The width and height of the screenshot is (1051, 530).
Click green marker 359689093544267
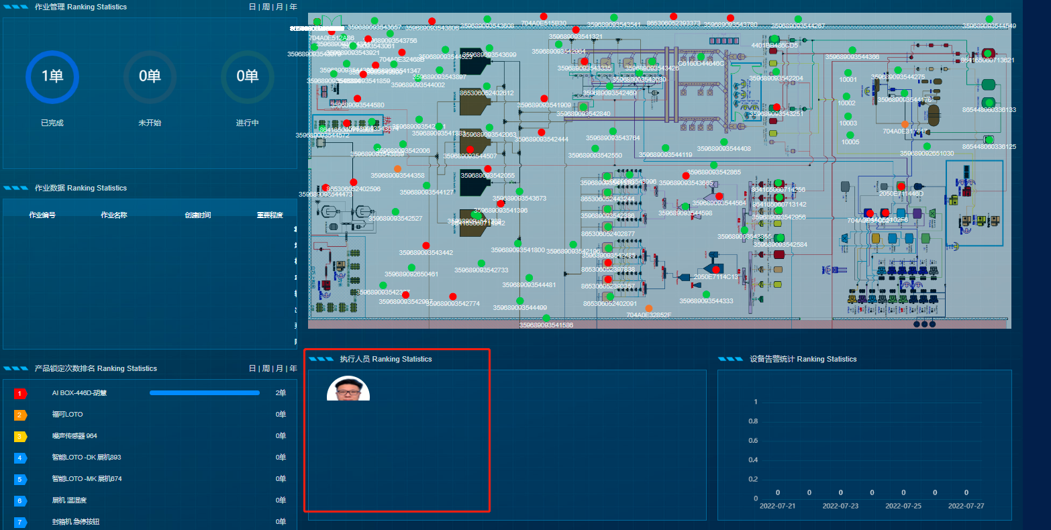pyautogui.click(x=797, y=19)
